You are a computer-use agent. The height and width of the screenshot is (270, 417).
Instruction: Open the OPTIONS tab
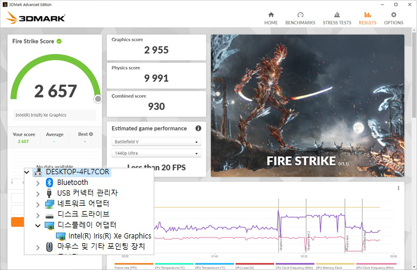coord(393,18)
